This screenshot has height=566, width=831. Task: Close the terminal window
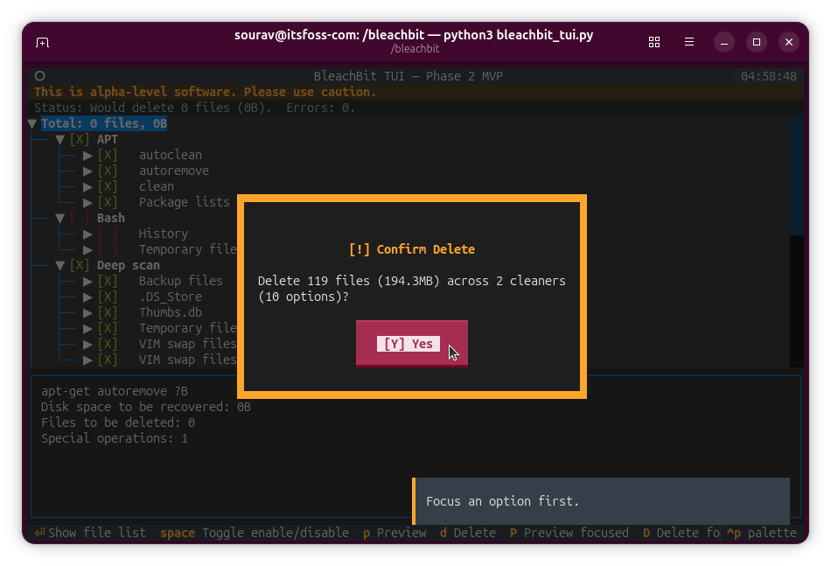coord(789,42)
